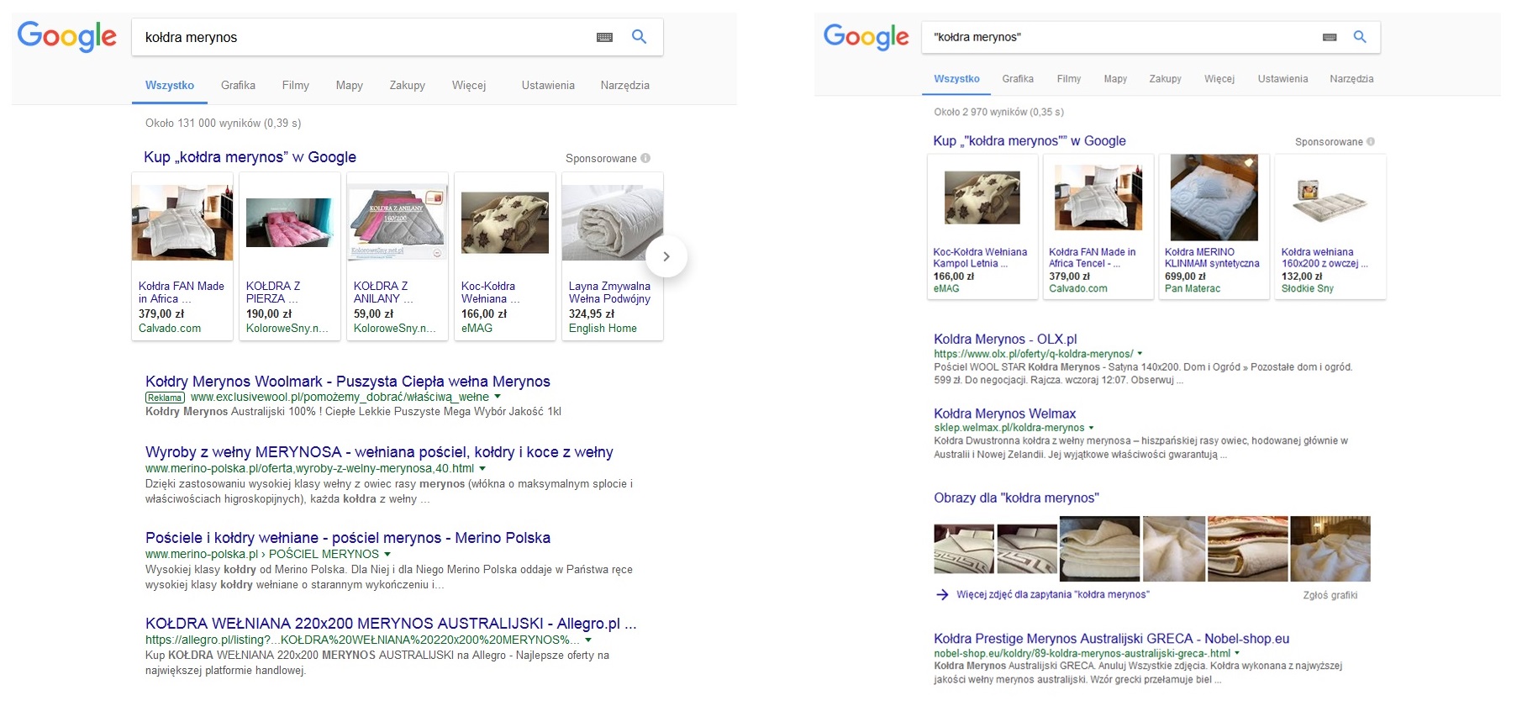The height and width of the screenshot is (706, 1522).
Task: Select the Wszystko tab on the left page
Action: tap(170, 85)
